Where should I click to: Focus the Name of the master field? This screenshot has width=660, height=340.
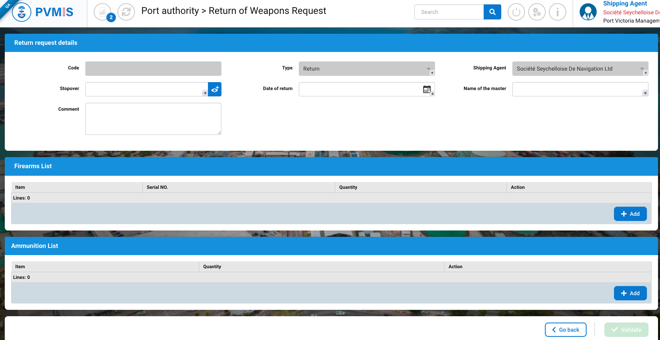(577, 89)
